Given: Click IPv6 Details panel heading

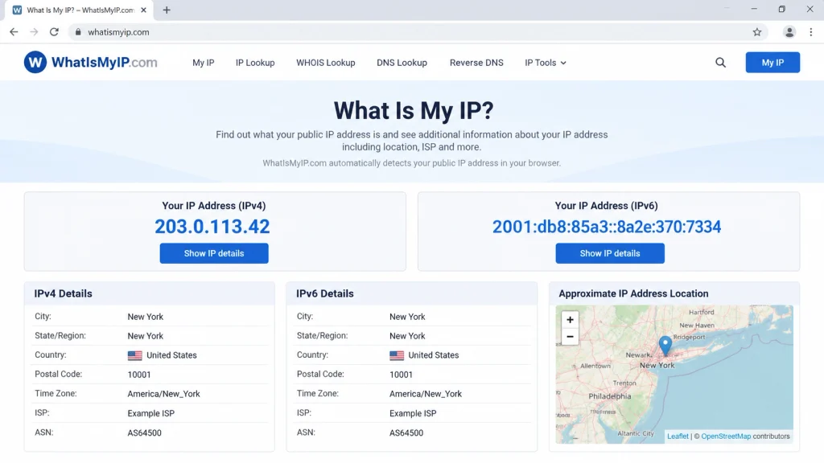Looking at the screenshot, I should (325, 293).
